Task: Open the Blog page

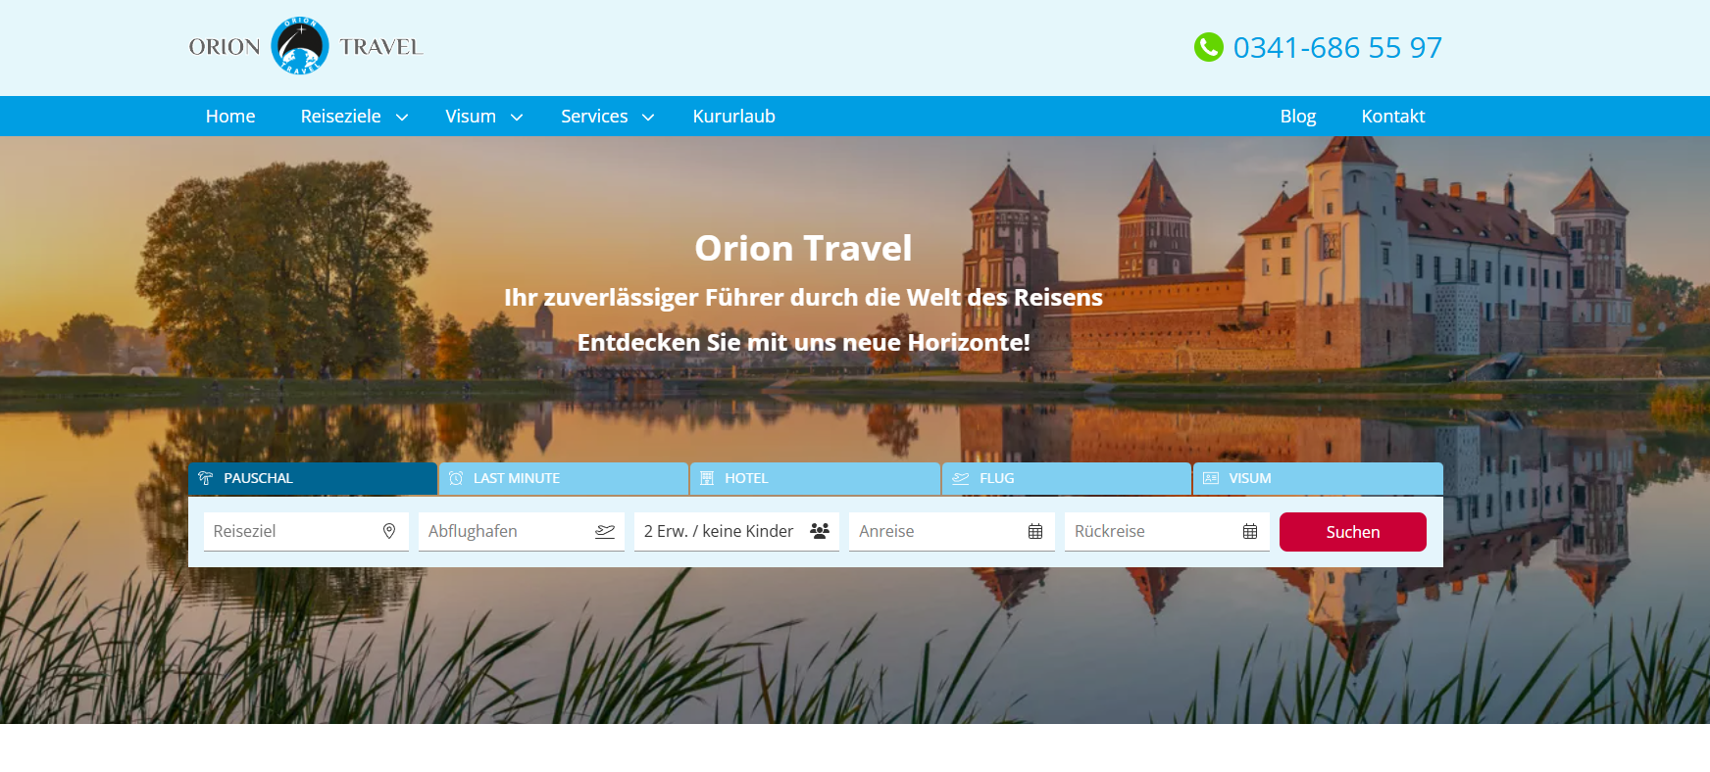Action: [1298, 116]
